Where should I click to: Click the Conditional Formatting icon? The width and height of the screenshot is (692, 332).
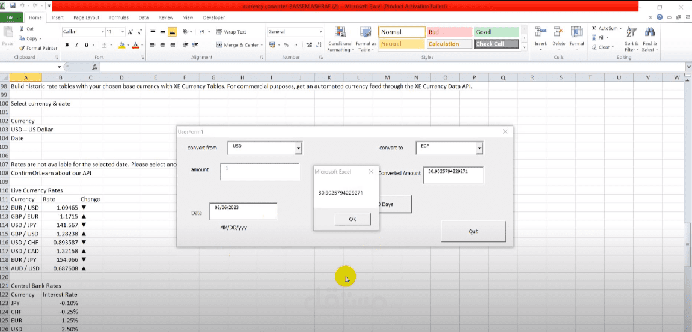(x=340, y=32)
